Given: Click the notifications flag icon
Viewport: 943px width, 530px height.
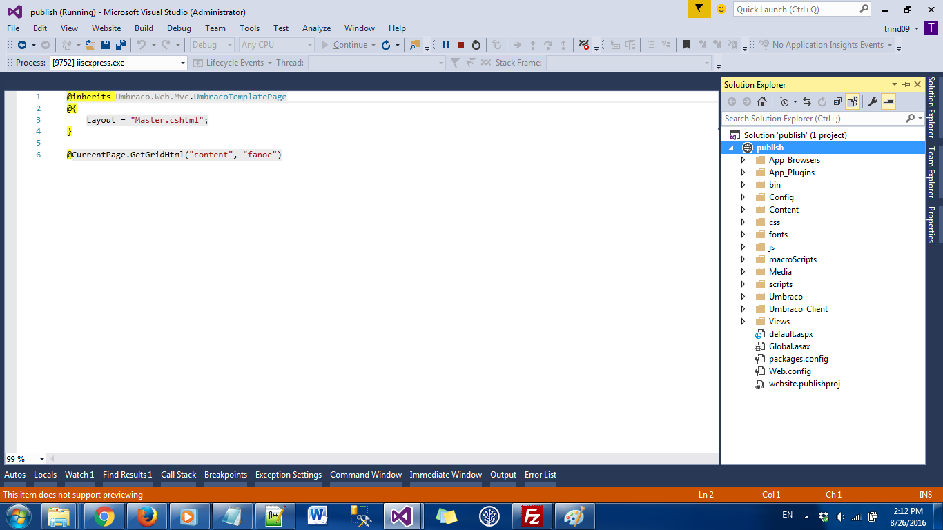Looking at the screenshot, I should pos(699,9).
